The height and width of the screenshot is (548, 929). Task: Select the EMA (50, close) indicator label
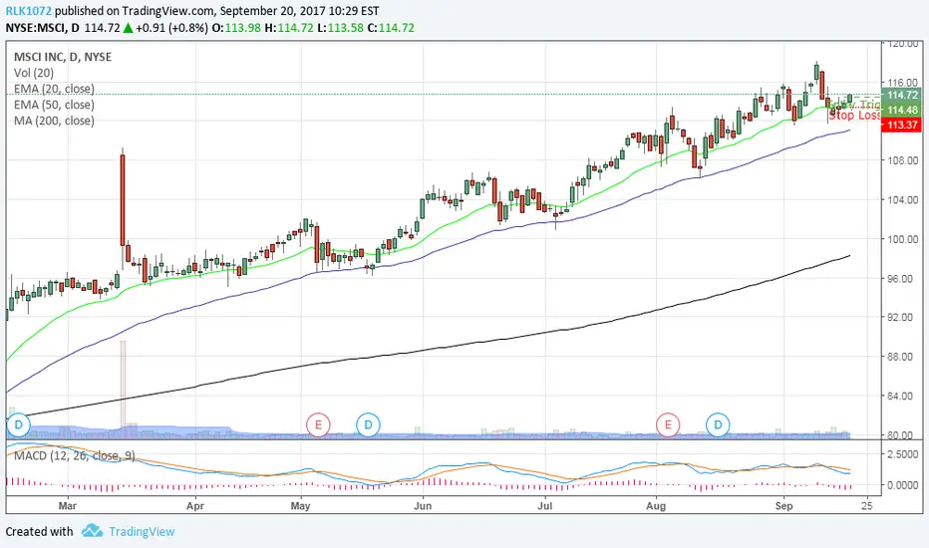(54, 105)
